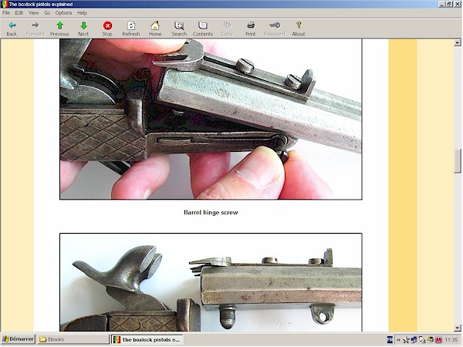463x347 pixels.
Task: Click the 'Barrel hinge screw' caption
Action: pos(211,213)
